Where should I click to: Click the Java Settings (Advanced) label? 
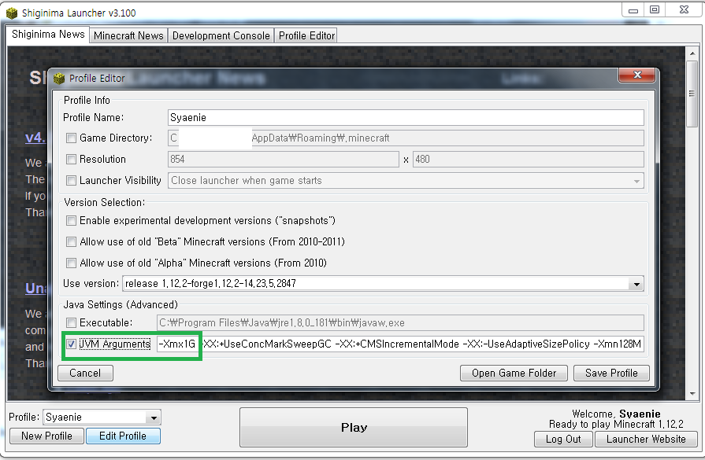click(x=121, y=305)
